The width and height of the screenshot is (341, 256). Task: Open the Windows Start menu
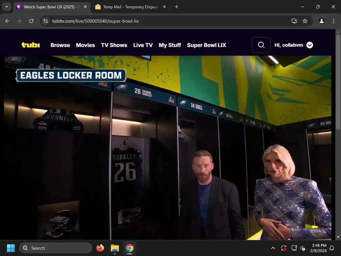coord(11,248)
